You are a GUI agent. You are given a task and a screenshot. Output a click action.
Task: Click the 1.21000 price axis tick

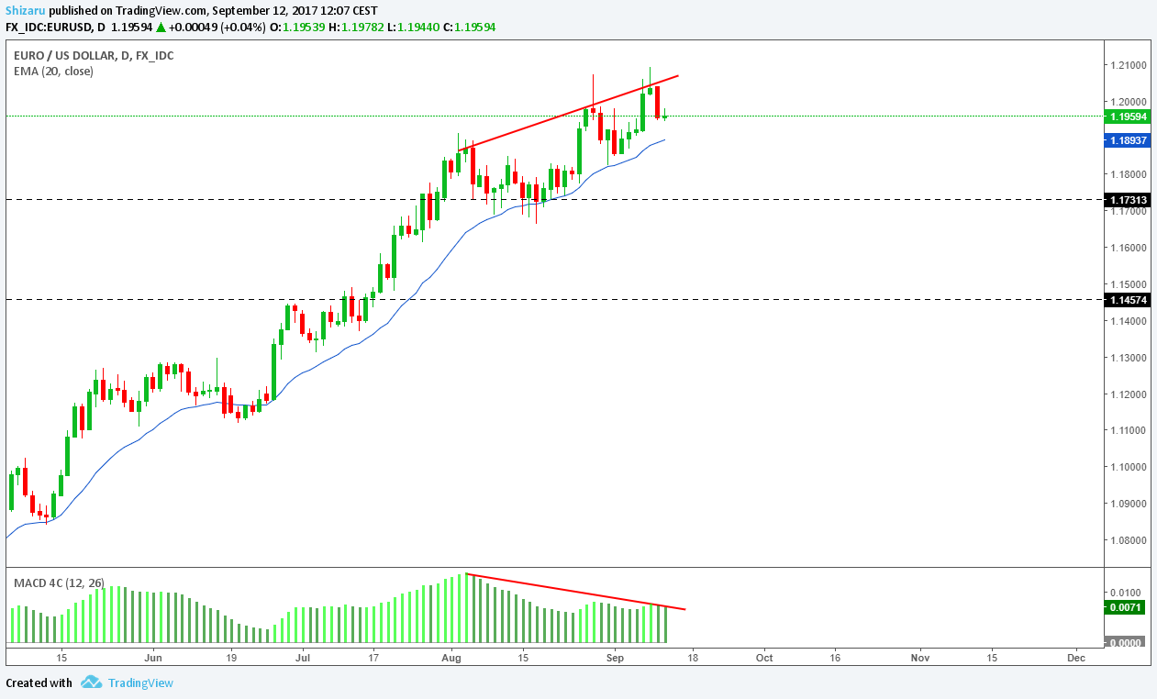point(1128,65)
